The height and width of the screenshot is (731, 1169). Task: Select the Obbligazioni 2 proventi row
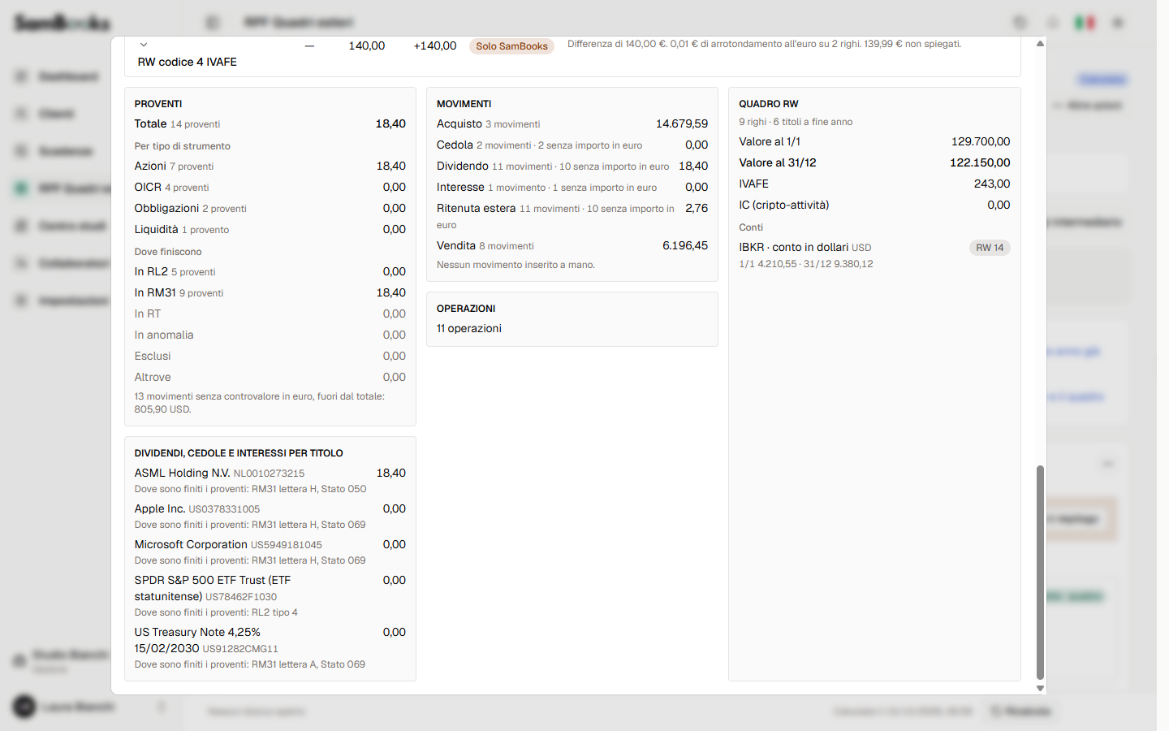click(x=270, y=209)
